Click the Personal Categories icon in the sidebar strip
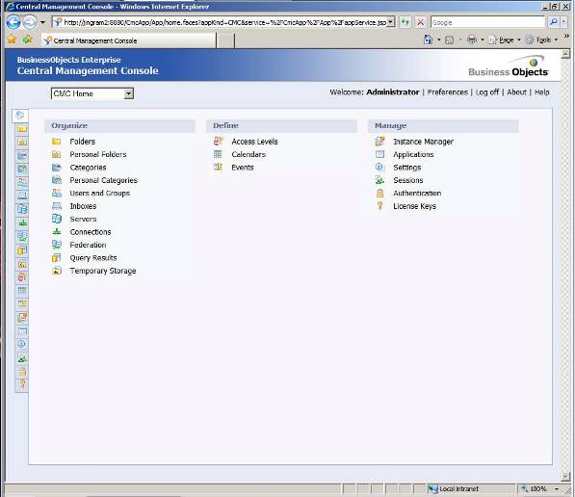The width and height of the screenshot is (575, 497). click(22, 170)
